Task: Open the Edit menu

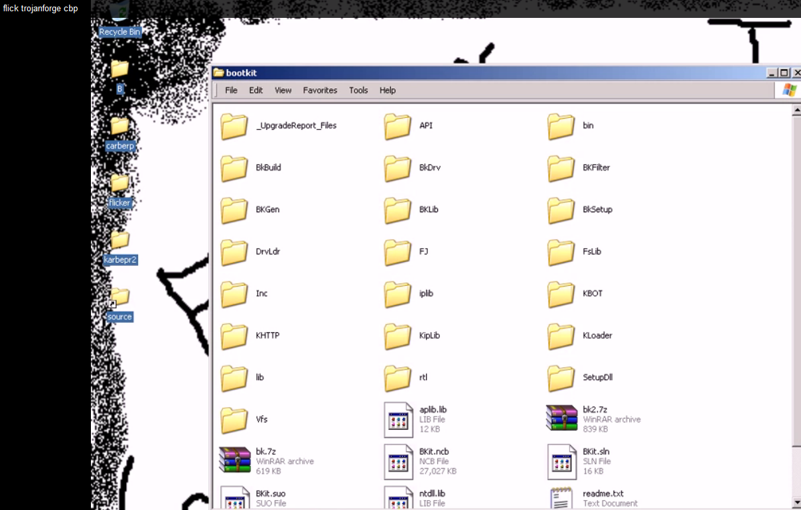Action: 256,90
